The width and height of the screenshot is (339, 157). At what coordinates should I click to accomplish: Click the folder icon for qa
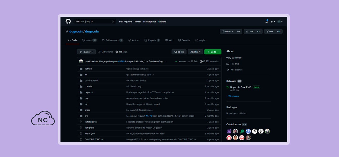coord(81,104)
